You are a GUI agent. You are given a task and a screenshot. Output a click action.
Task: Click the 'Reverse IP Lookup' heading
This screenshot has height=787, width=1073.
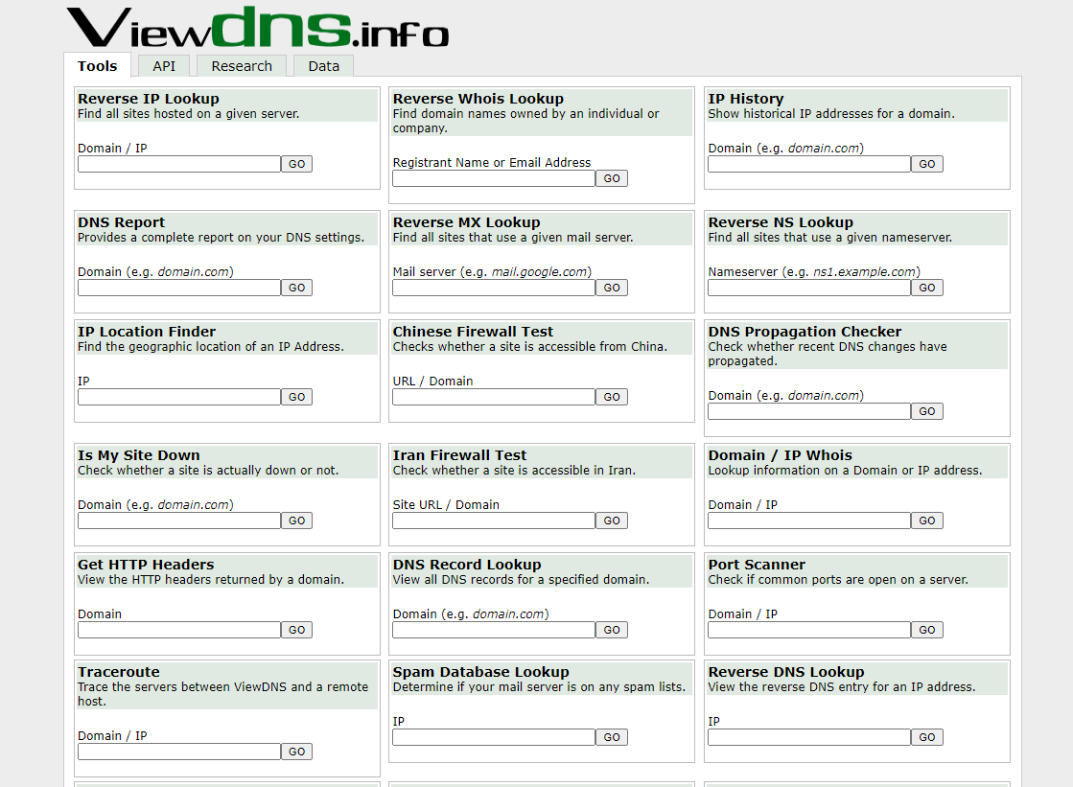click(149, 99)
